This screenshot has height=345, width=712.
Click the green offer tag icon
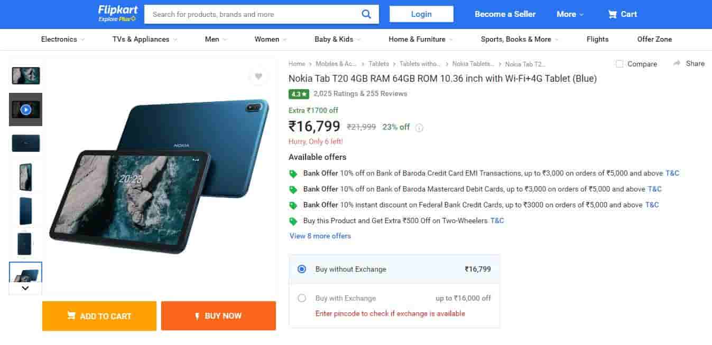click(x=293, y=173)
